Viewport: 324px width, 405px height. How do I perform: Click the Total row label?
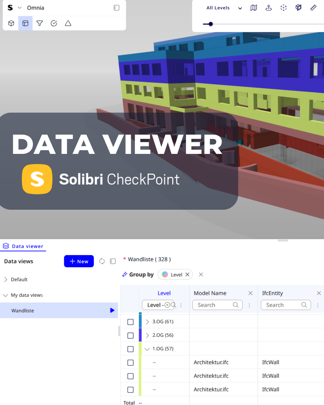click(129, 403)
